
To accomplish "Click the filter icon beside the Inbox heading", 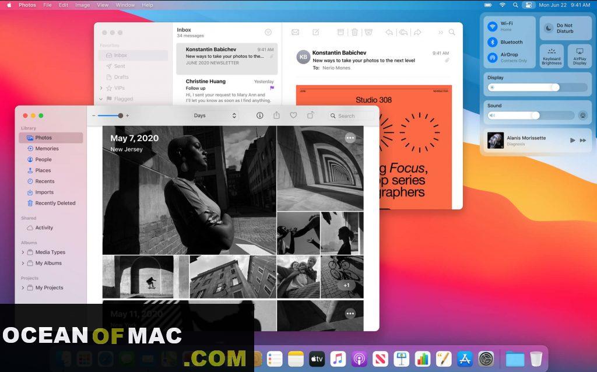I will [x=268, y=33].
